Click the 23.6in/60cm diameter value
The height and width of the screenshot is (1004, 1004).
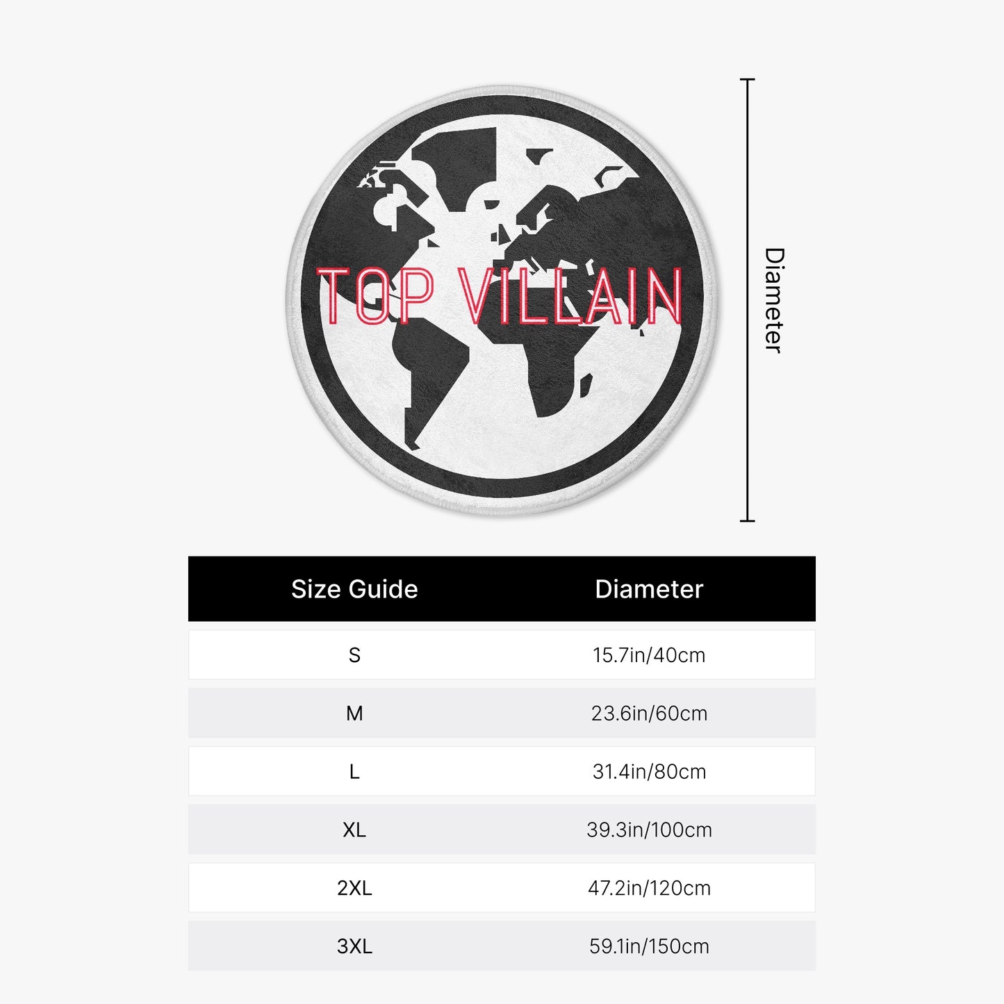coord(649,714)
